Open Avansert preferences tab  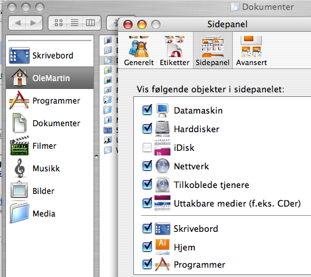pos(251,51)
